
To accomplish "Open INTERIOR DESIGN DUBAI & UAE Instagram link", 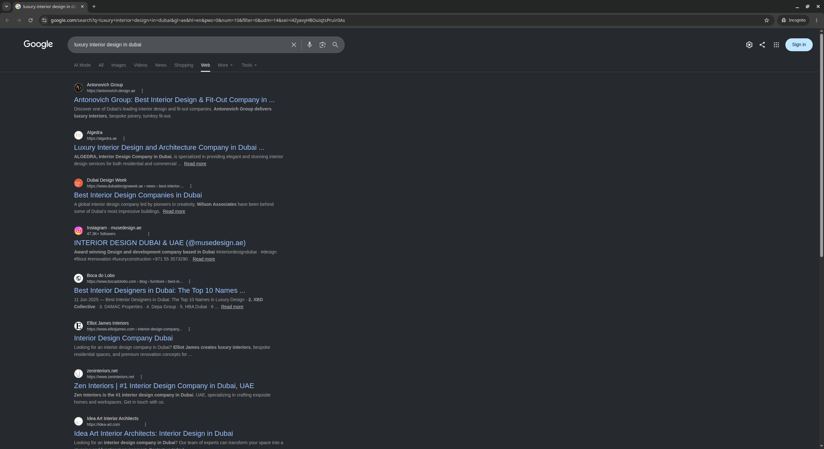I will [160, 243].
